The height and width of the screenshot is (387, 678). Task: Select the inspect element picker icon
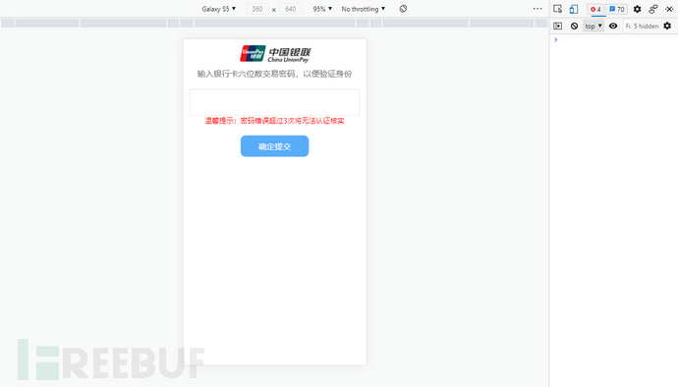coord(558,9)
